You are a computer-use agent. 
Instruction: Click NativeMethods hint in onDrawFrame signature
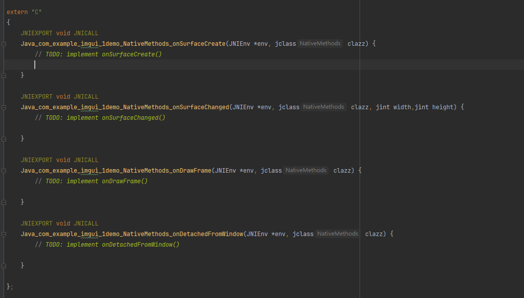click(x=306, y=171)
